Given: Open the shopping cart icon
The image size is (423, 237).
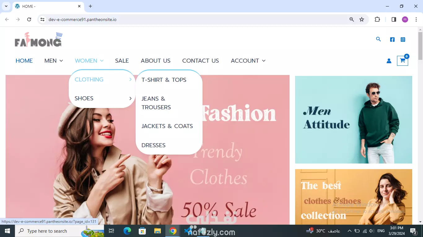Looking at the screenshot, I should [x=403, y=60].
